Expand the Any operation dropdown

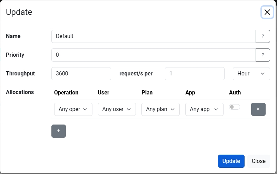[73, 109]
